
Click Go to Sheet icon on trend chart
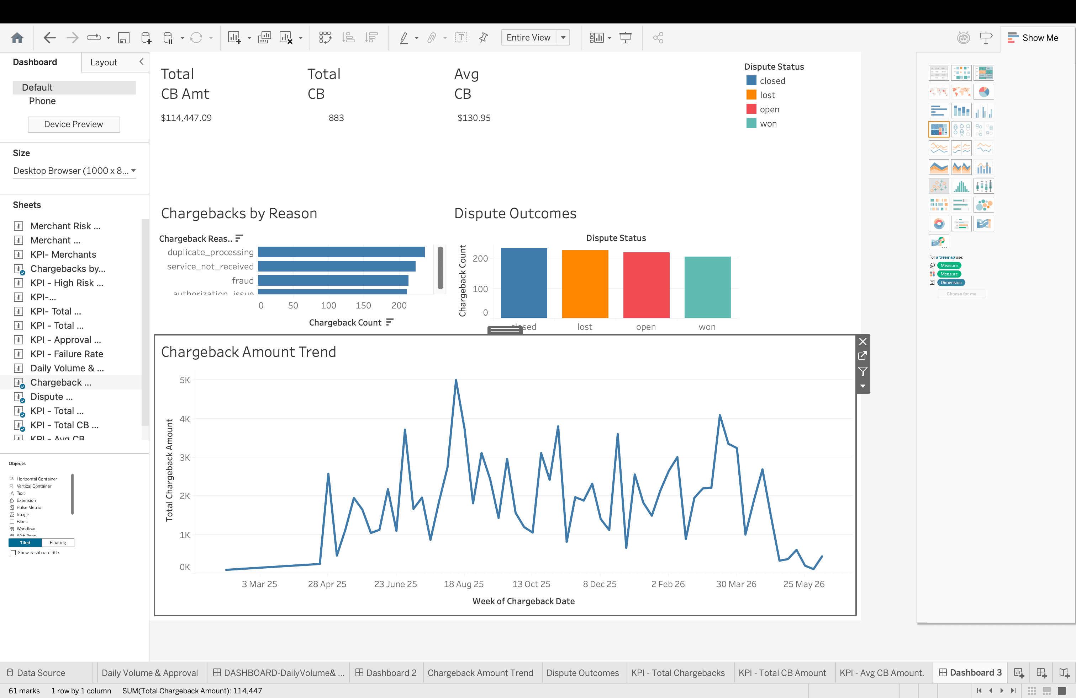(862, 356)
